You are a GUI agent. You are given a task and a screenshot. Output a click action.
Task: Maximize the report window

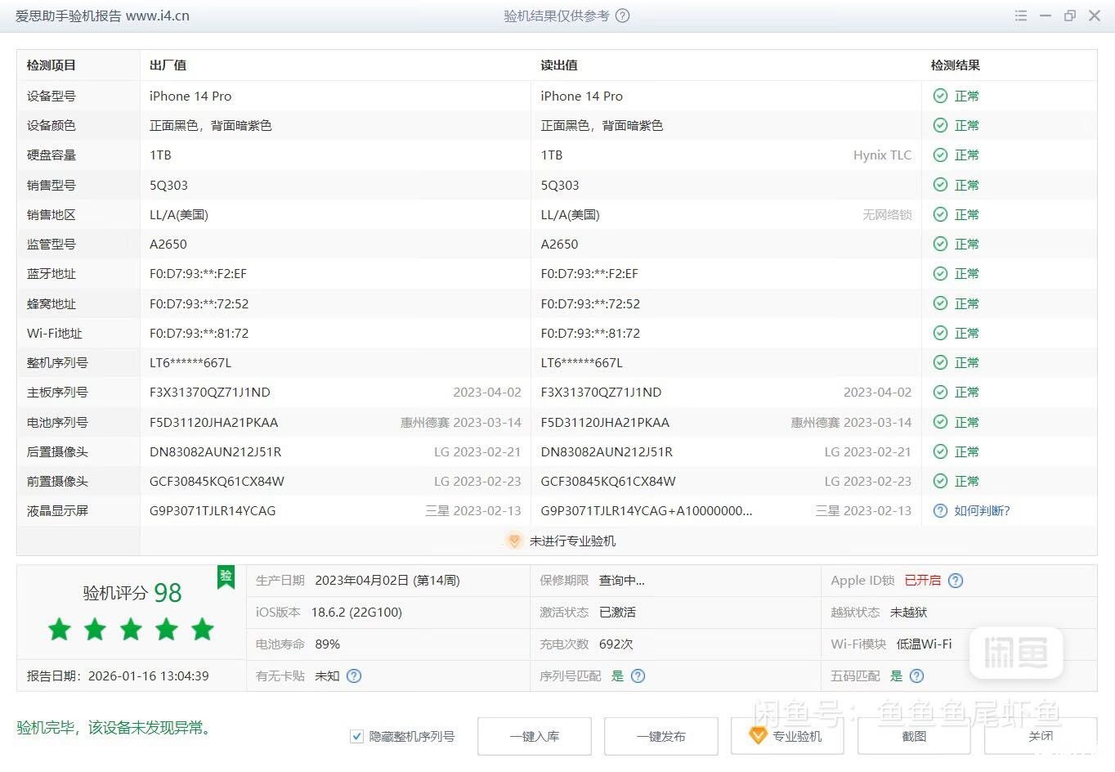1069,16
